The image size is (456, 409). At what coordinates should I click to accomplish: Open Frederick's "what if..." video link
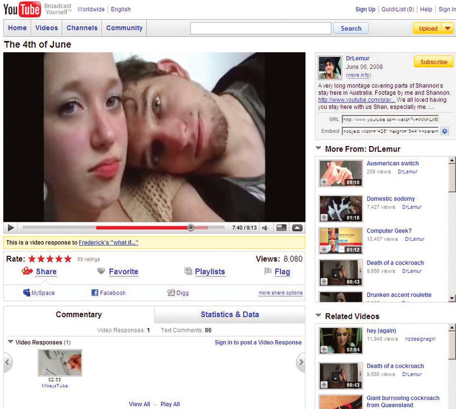(109, 243)
